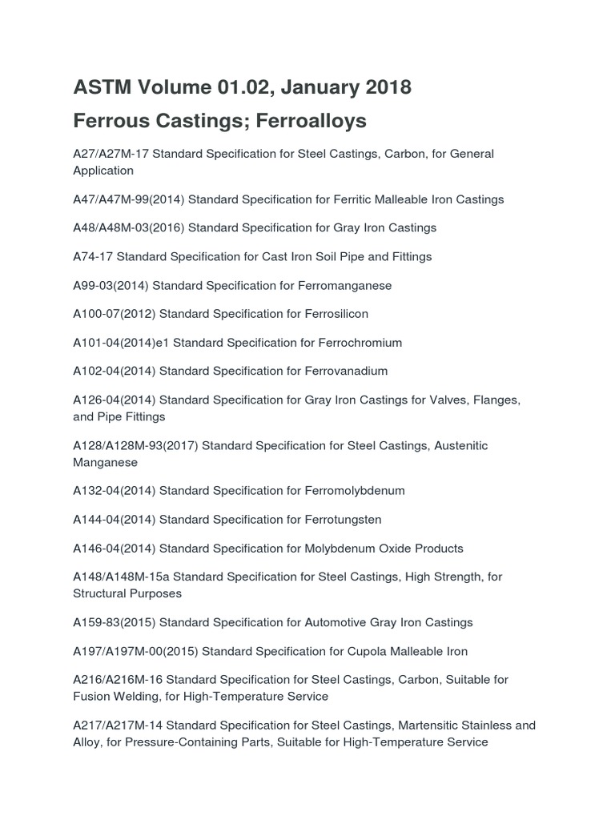
Task: Click the A101-04 Ferrochromium specification
Action: click(237, 343)
